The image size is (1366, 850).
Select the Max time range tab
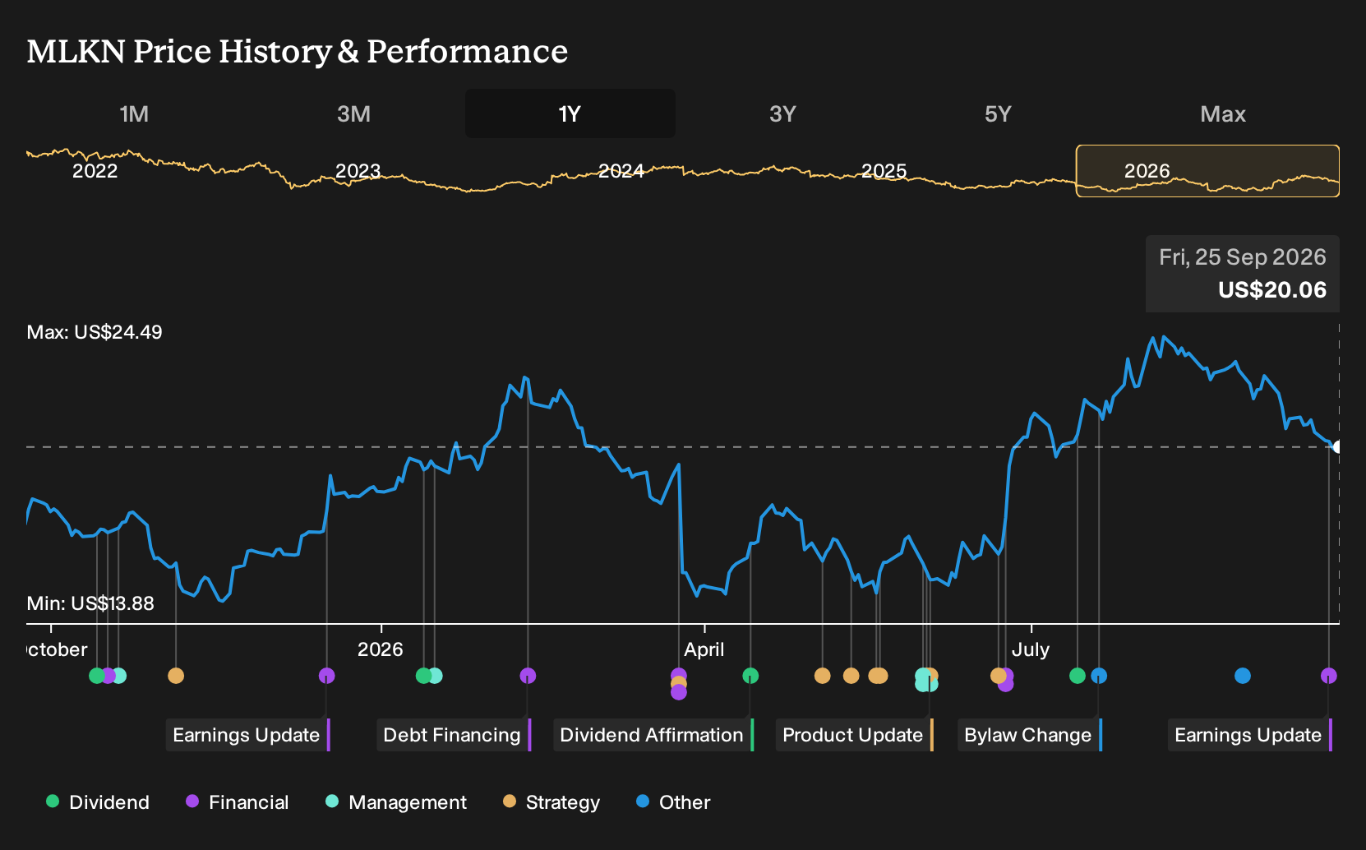click(x=1223, y=114)
